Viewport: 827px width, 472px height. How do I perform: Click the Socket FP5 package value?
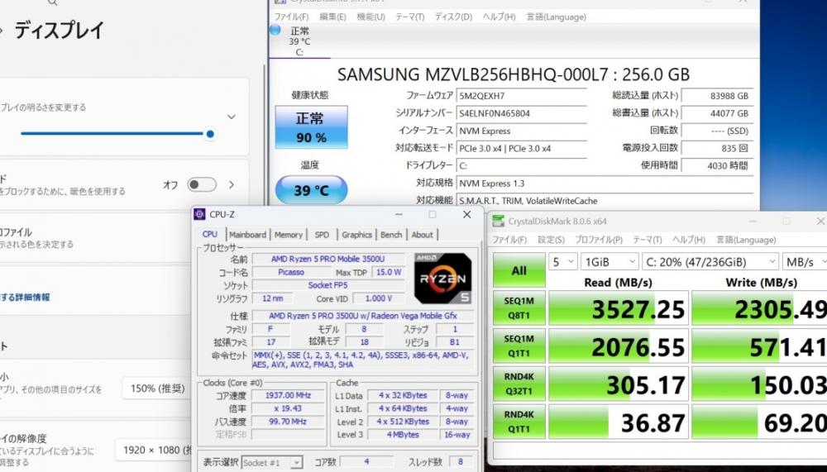(x=328, y=285)
